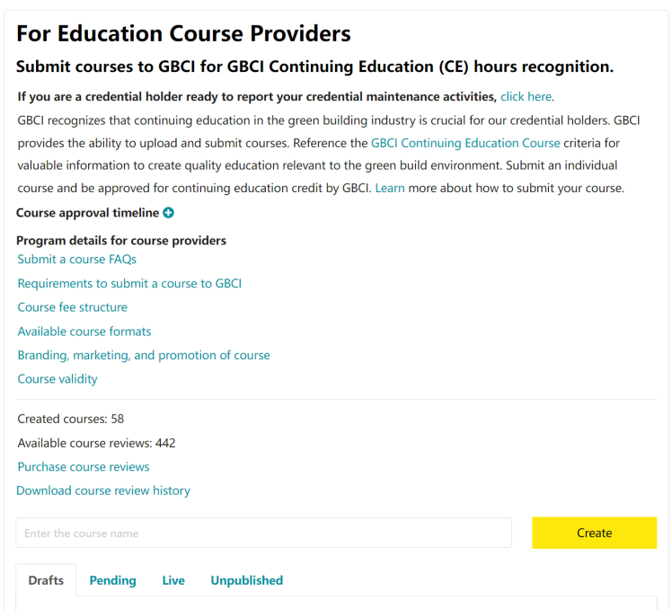Show Course fee structure details
Image resolution: width=672 pixels, height=610 pixels.
pos(73,307)
